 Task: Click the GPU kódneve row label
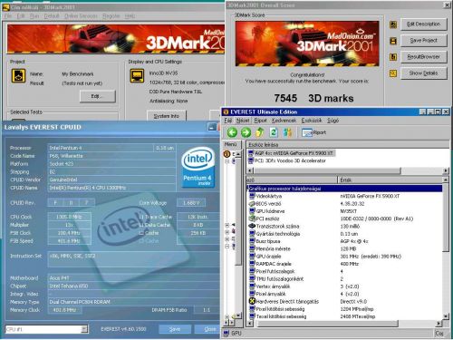coord(270,211)
